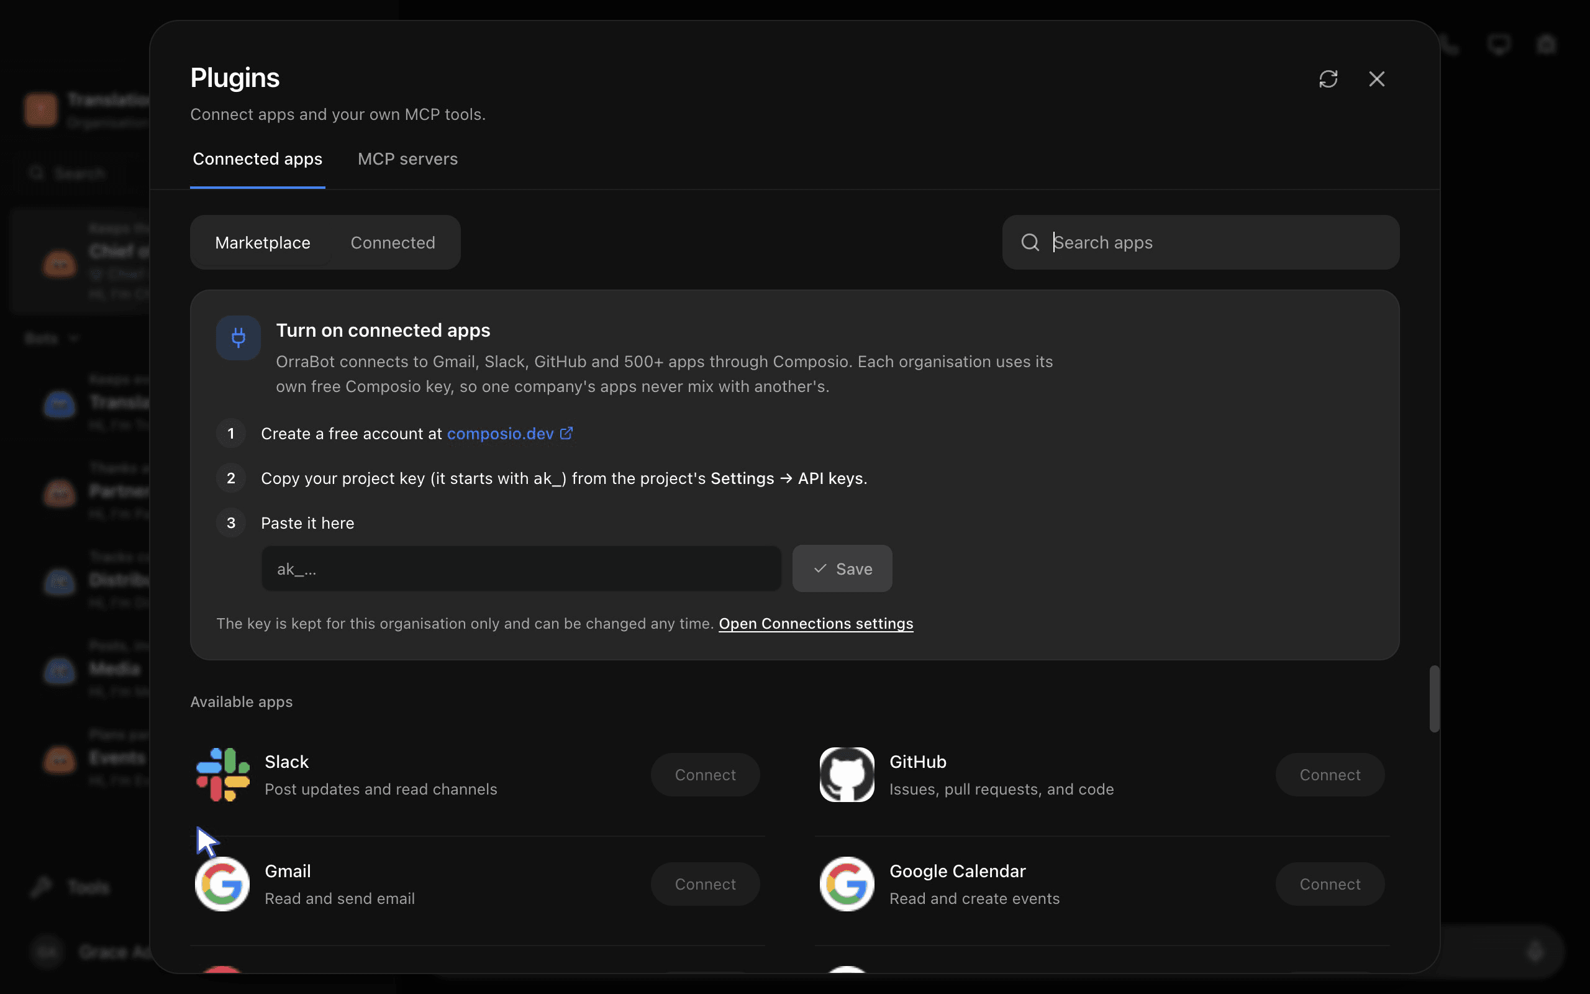
Task: Select the Marketplace segment
Action: click(263, 242)
